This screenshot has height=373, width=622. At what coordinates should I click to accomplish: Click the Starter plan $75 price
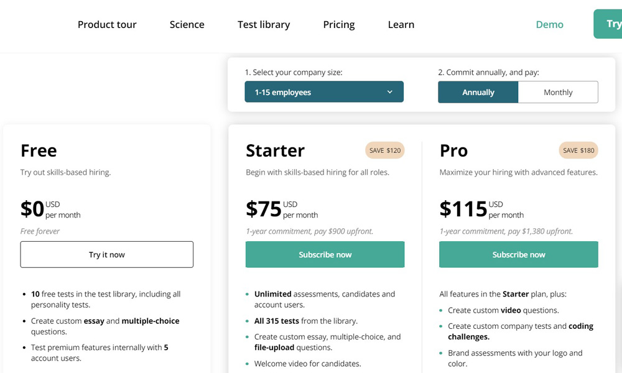pos(264,210)
